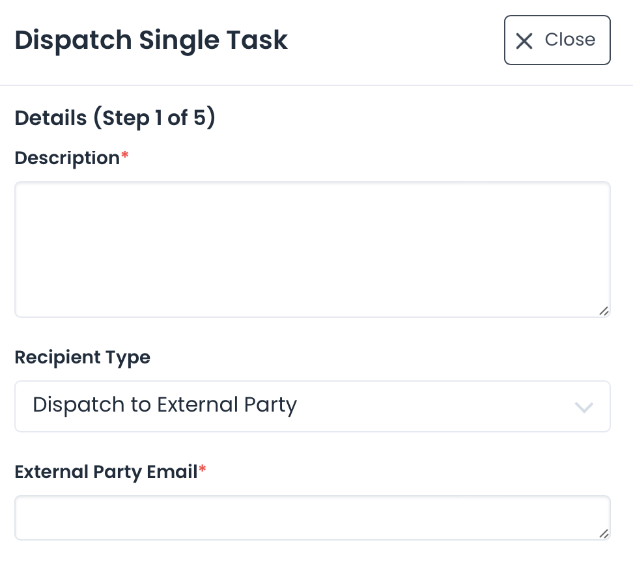Click the External Party Email label

(x=105, y=472)
